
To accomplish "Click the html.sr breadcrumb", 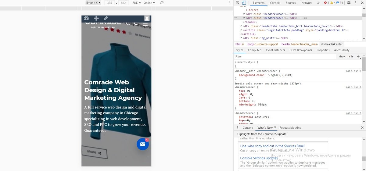I will point(240,44).
